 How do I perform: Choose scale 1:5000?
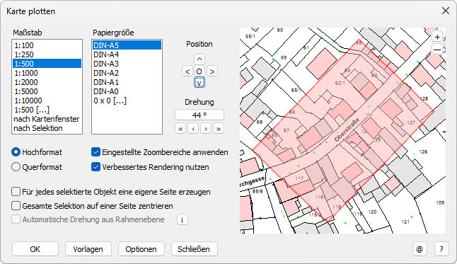[x=47, y=91]
